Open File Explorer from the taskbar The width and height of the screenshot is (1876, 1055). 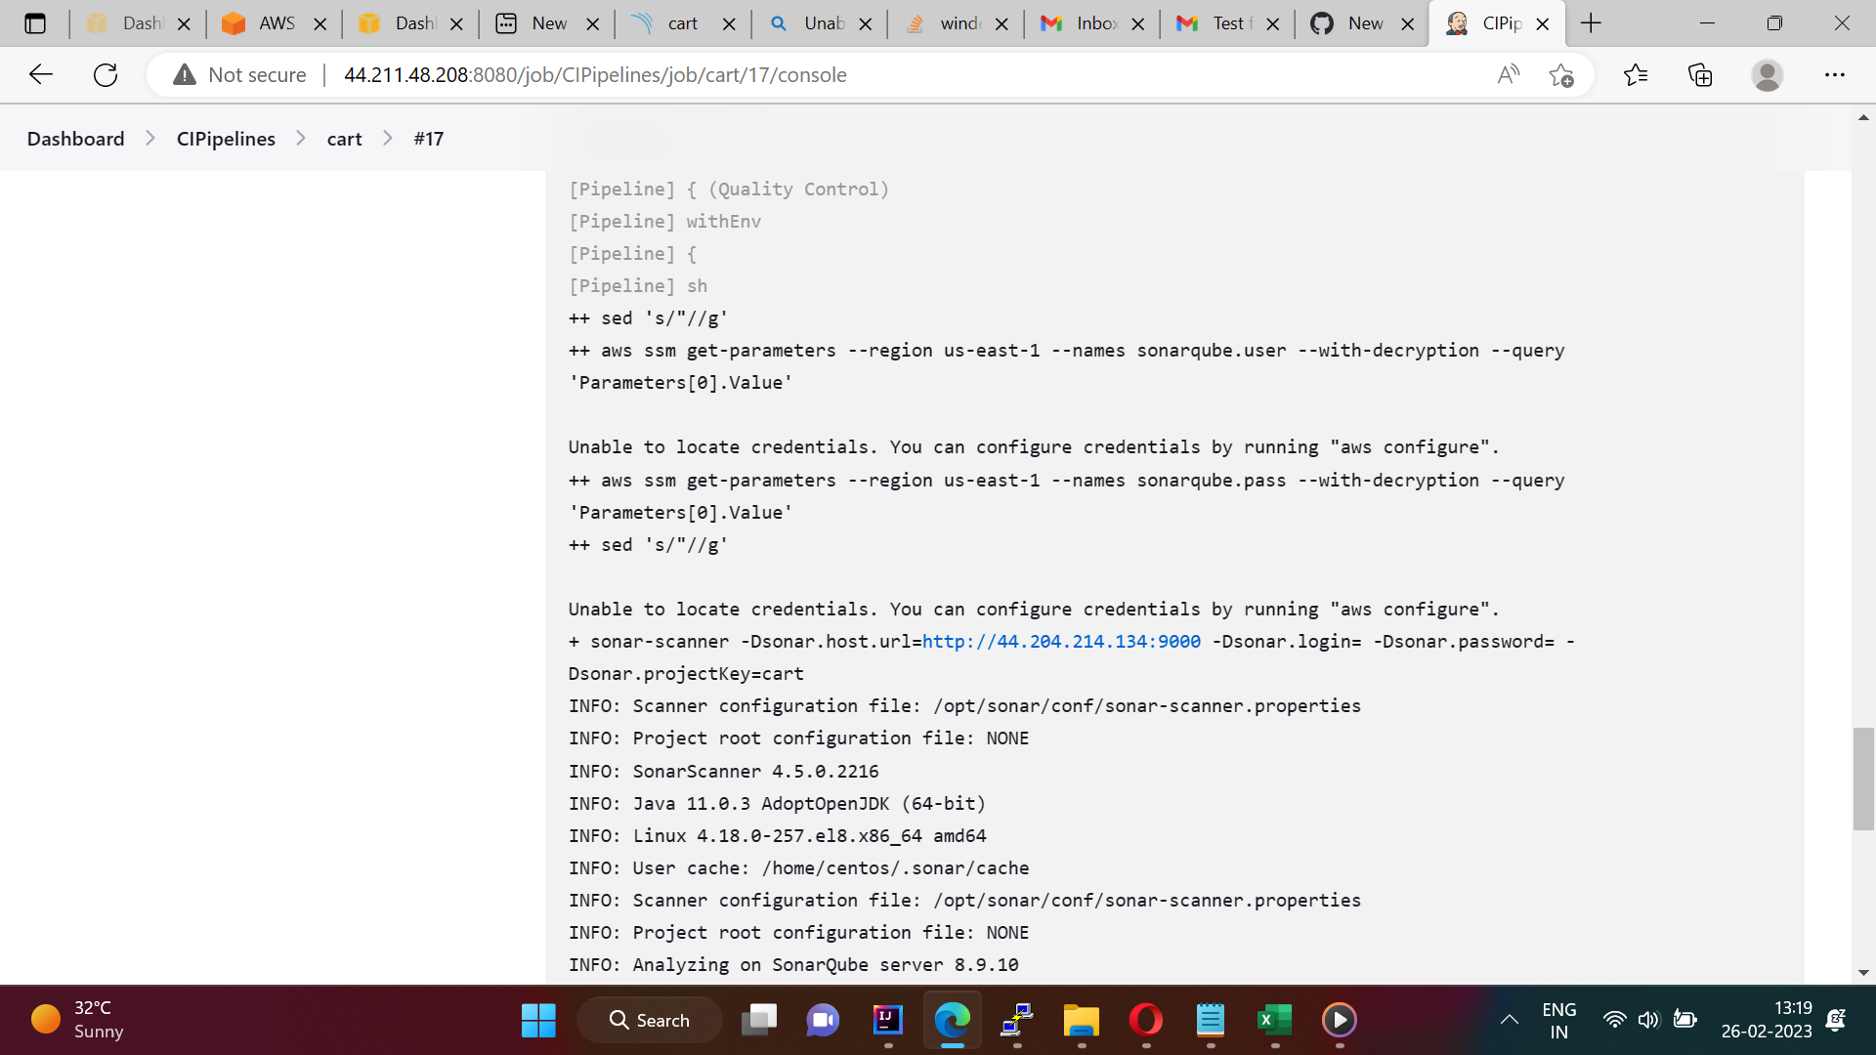(1082, 1019)
